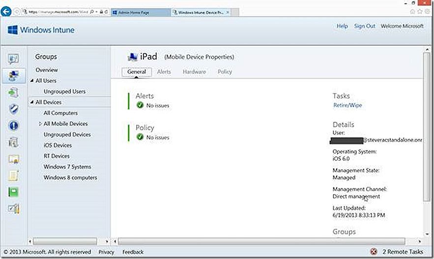Click the browser home icon
The image size is (434, 259).
(x=412, y=12)
